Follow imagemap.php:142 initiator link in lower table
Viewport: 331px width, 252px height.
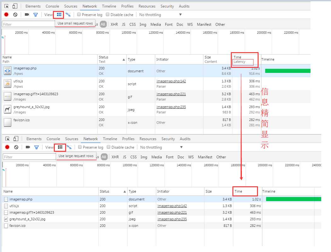pyautogui.click(x=172, y=206)
